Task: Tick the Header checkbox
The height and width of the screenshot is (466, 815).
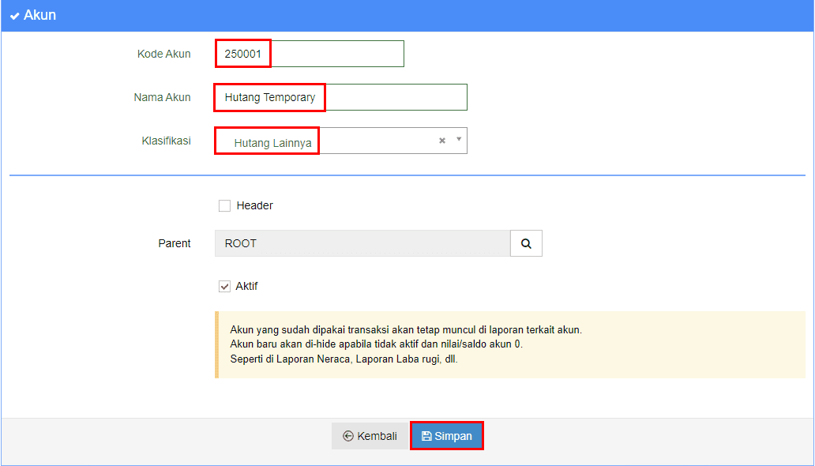Action: tap(224, 206)
